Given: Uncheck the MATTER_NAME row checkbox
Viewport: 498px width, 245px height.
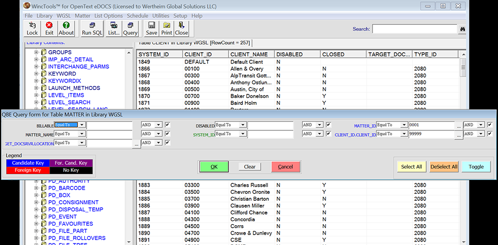Looking at the screenshot, I should click(x=168, y=134).
